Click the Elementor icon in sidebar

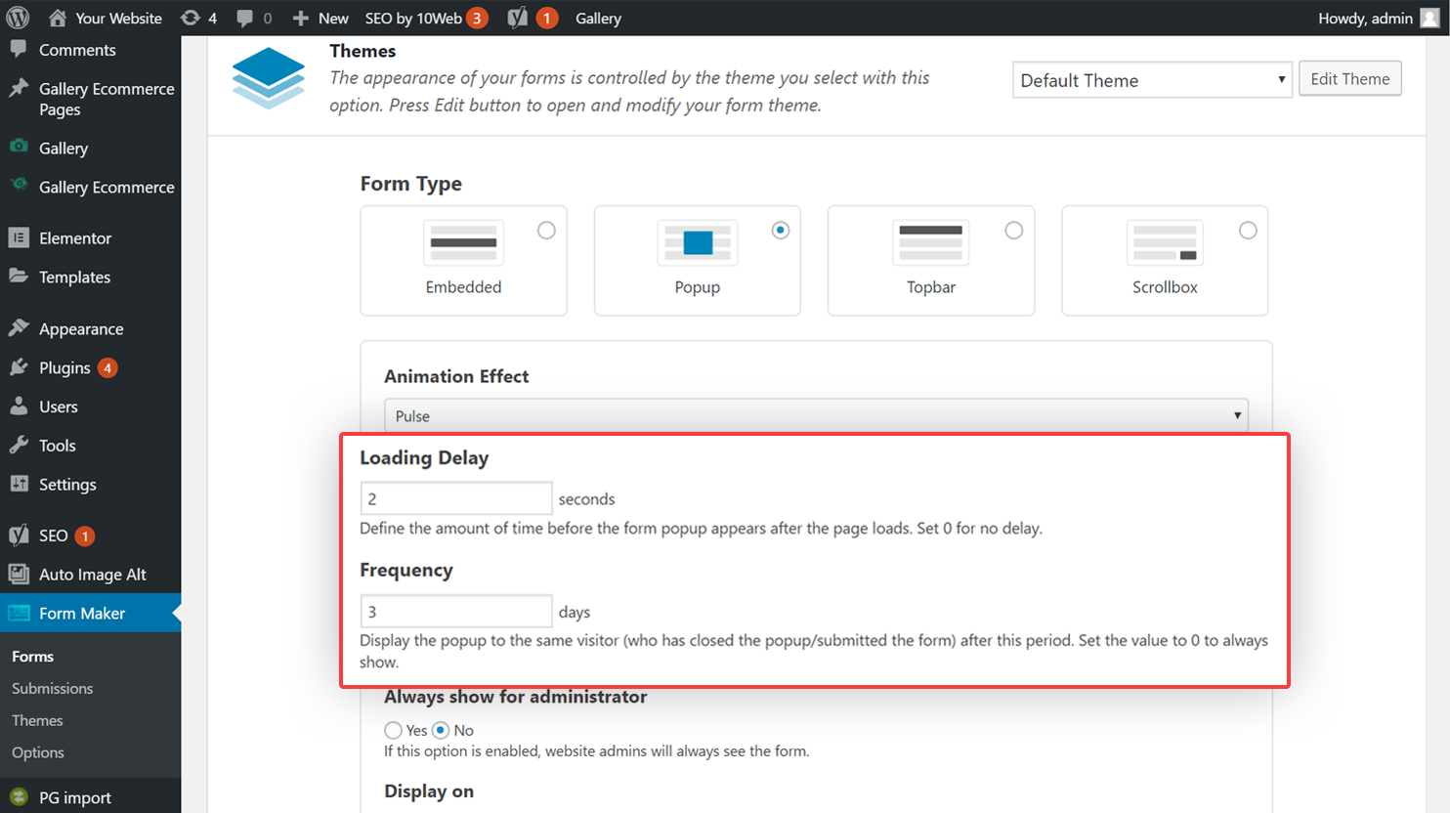19,237
